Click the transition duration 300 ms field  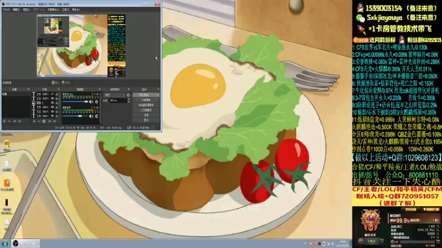tap(118, 100)
